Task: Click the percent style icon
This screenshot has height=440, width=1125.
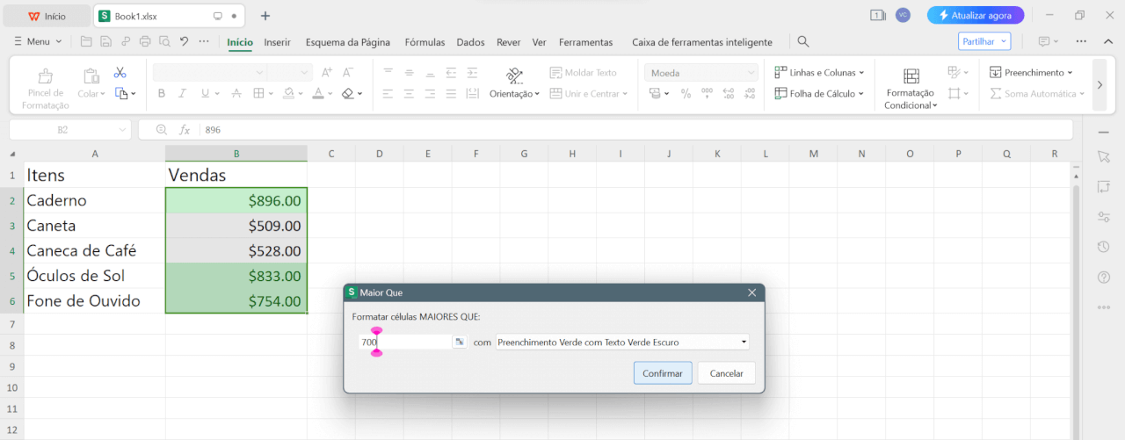Action: tap(686, 93)
